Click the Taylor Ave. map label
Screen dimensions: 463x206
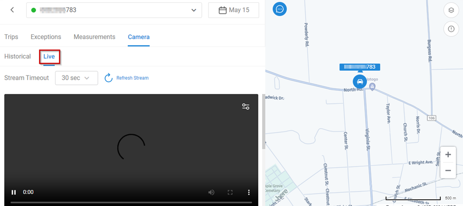388,113
